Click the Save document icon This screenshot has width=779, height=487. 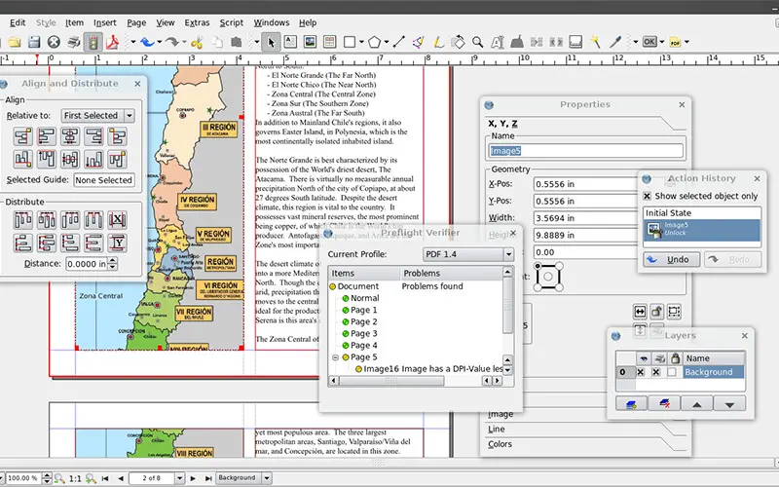(x=34, y=42)
